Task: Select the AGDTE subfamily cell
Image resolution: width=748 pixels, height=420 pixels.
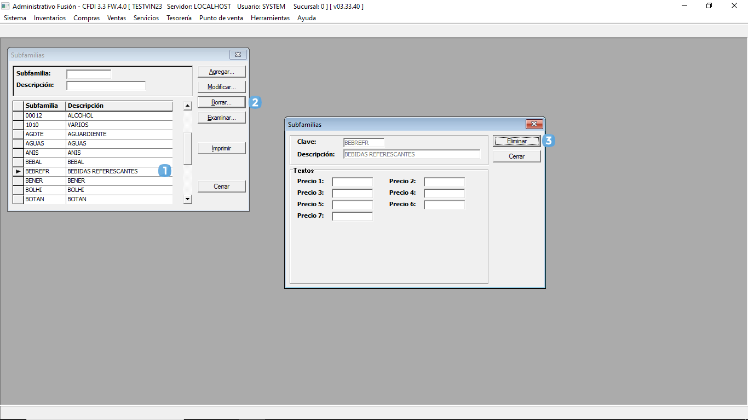Action: (x=45, y=135)
